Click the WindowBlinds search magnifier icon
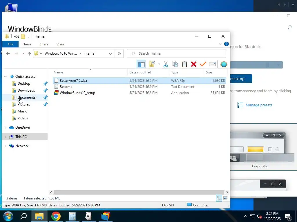Screen dimensions: 297x222 pos(289,27)
